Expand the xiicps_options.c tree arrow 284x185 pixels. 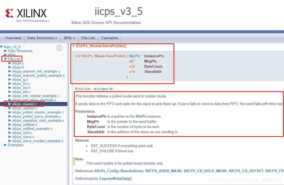click(10, 108)
